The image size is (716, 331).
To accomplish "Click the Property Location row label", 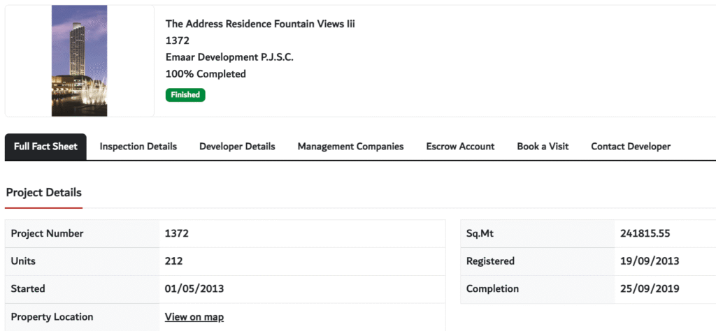I will pyautogui.click(x=52, y=317).
